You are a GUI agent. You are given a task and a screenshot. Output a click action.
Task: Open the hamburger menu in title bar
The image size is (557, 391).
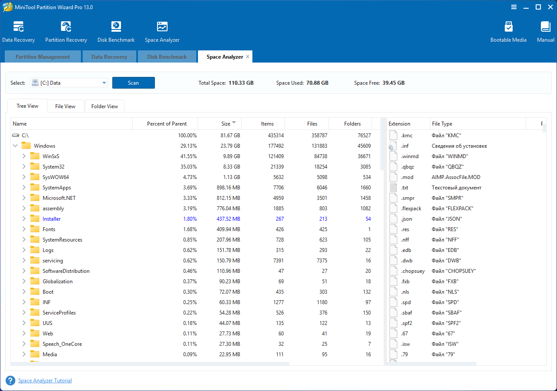pos(514,7)
